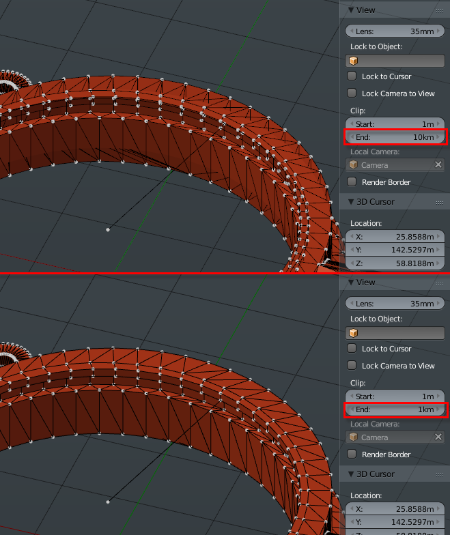450x535 pixels.
Task: Click the lower Lens field showing 35mm
Action: [x=395, y=303]
